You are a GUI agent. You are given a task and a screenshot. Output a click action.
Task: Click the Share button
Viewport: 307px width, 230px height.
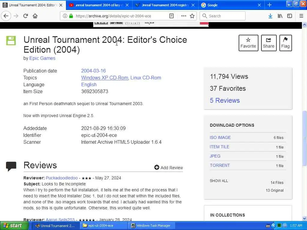point(269,43)
